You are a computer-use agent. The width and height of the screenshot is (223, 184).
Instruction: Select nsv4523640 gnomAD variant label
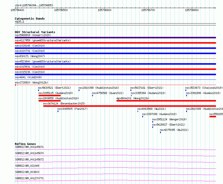pyautogui.click(x=43, y=61)
